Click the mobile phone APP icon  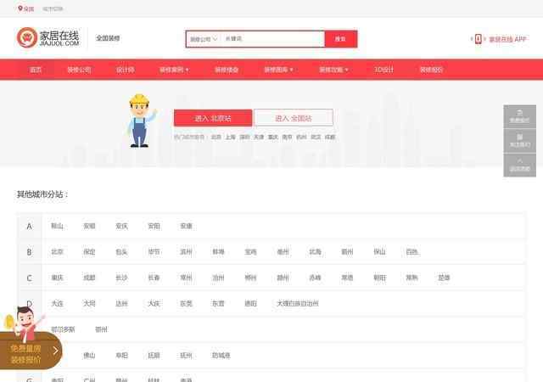click(x=479, y=39)
